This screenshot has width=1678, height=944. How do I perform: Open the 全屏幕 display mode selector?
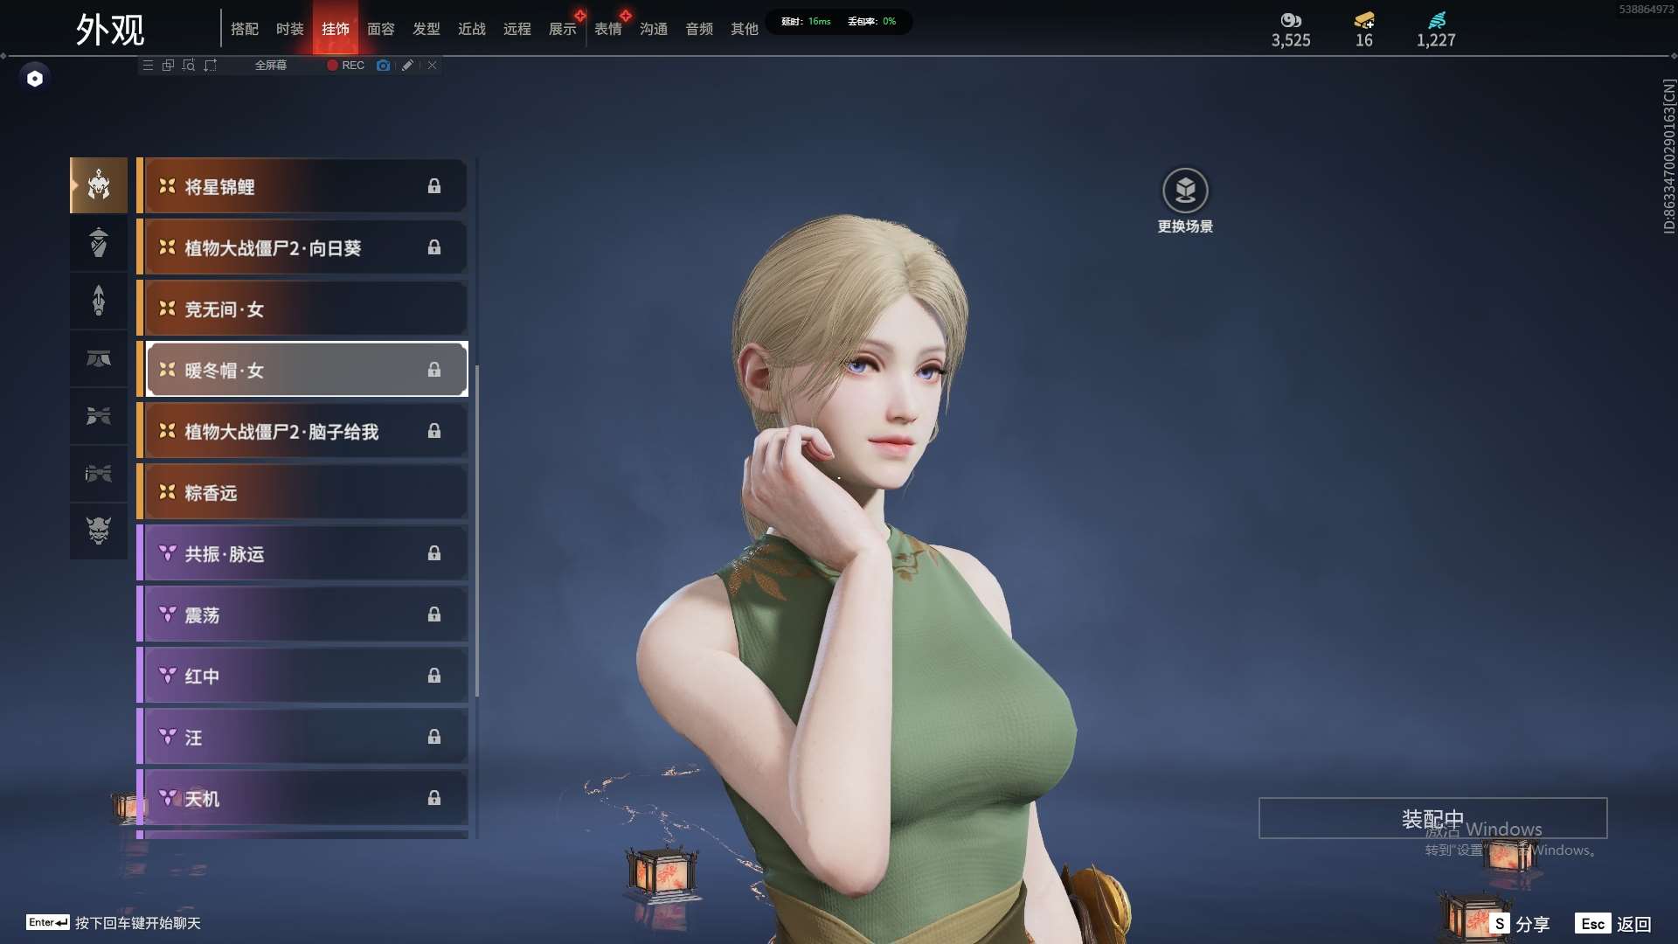271,66
